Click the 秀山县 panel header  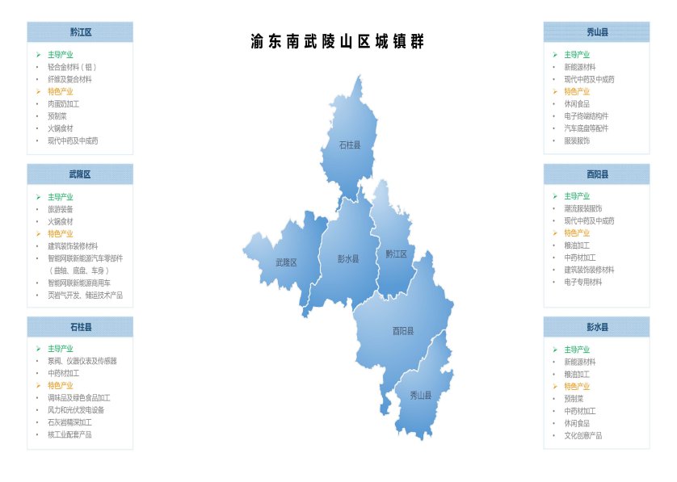(x=597, y=32)
